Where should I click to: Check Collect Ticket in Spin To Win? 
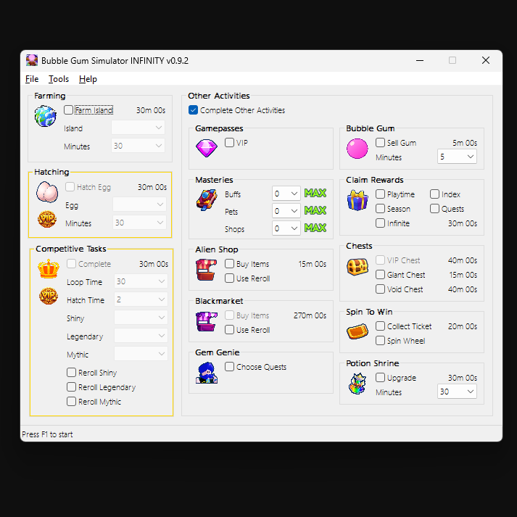point(380,326)
